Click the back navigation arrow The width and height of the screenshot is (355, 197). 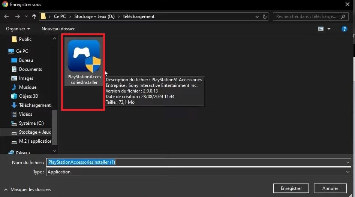coord(6,16)
